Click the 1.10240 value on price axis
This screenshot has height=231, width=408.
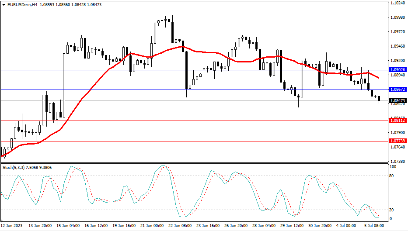[397, 3]
